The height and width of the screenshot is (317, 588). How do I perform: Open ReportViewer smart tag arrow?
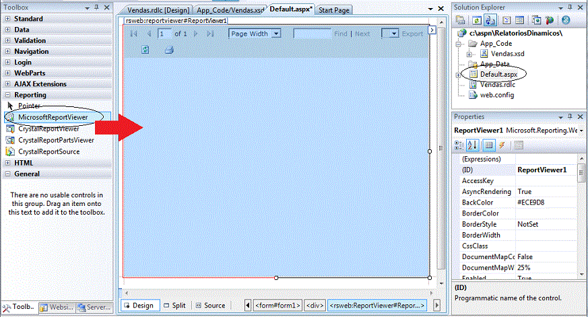pyautogui.click(x=432, y=30)
